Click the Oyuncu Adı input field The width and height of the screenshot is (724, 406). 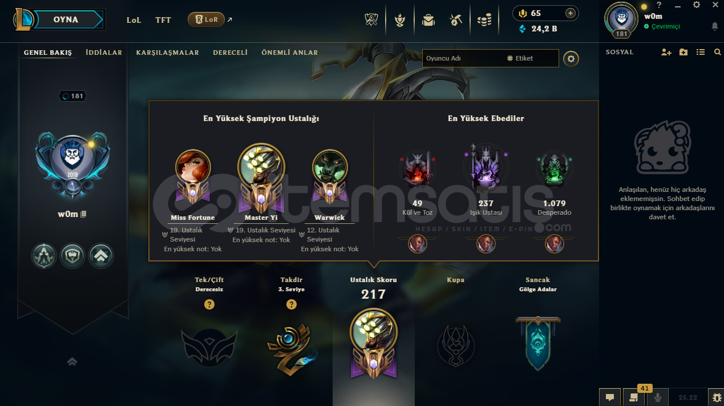point(462,58)
